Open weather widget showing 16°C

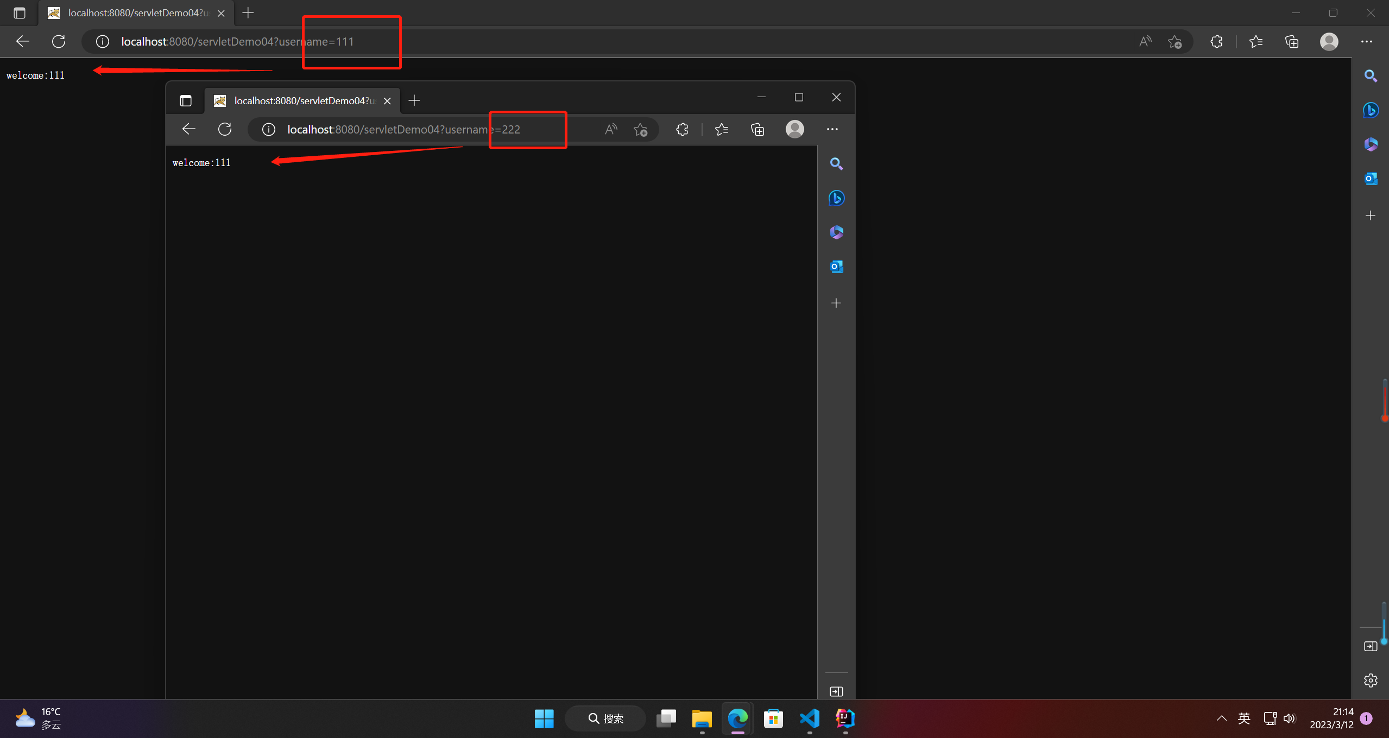coord(38,718)
